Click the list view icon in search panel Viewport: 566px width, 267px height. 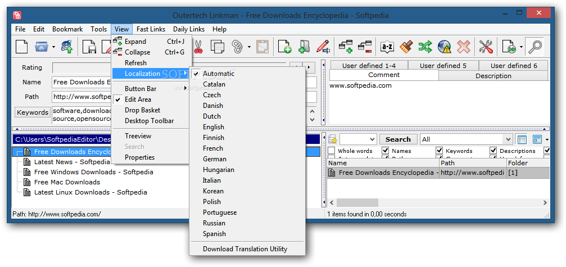point(522,139)
